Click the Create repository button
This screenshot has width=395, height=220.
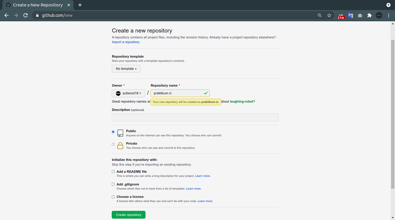[x=128, y=214]
